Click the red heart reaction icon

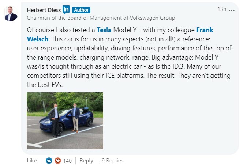(58, 161)
